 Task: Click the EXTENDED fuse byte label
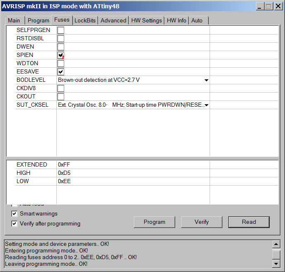32,165
